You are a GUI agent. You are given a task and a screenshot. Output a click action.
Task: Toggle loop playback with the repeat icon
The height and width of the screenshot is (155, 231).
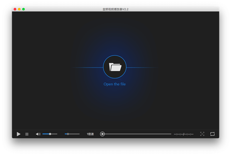coord(213,134)
